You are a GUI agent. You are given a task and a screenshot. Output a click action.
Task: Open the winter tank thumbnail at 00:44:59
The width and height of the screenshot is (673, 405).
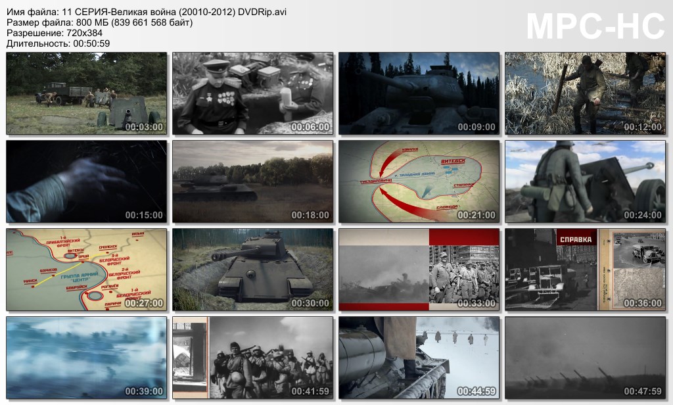(419, 358)
